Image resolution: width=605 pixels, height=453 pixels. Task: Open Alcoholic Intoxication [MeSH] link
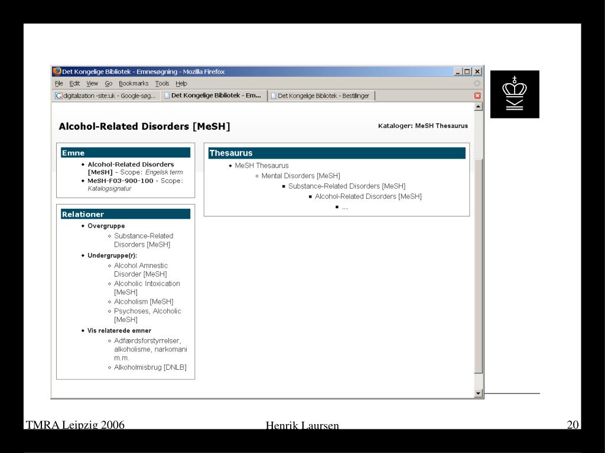pos(147,288)
